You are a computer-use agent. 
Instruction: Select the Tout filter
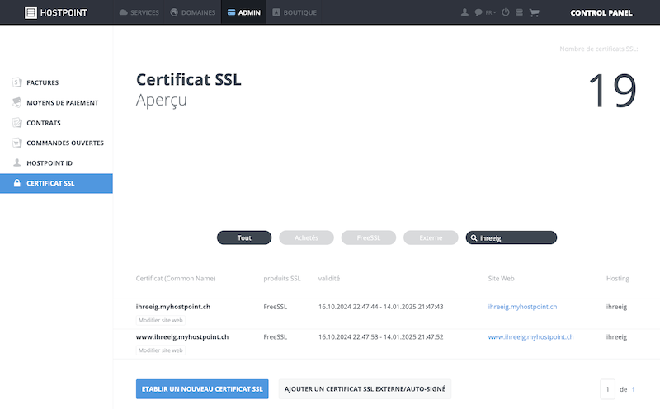tap(244, 237)
